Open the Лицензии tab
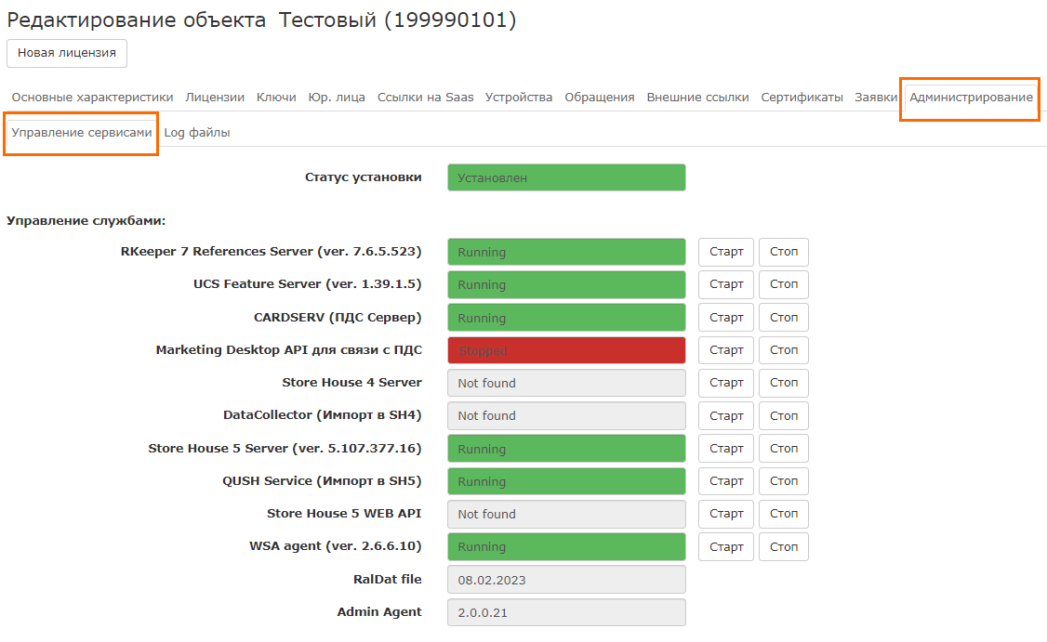This screenshot has width=1047, height=642. 215,98
